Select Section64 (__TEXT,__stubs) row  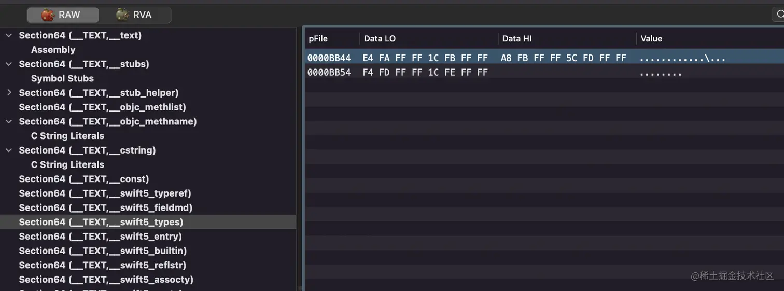[x=148, y=64]
